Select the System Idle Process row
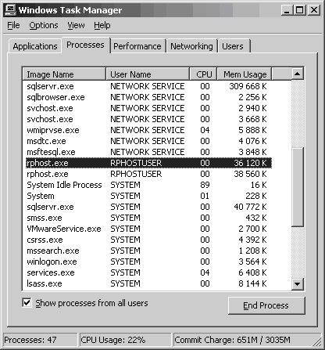Screen dimensions: 325x350 tap(148, 185)
